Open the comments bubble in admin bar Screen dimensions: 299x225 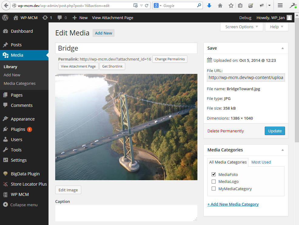[62, 18]
